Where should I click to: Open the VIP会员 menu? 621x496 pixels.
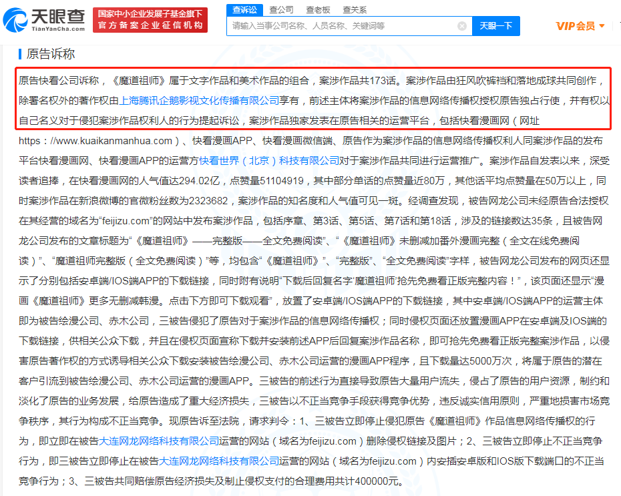pos(580,26)
